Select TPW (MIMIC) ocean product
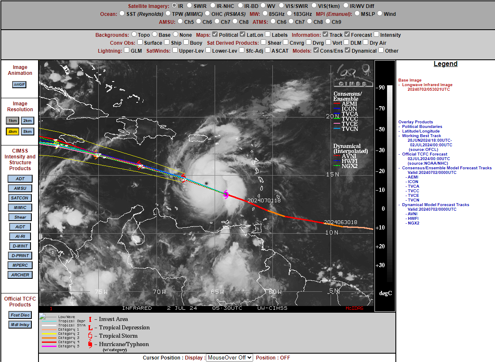Viewport: 495px width, 362px height. click(x=168, y=13)
